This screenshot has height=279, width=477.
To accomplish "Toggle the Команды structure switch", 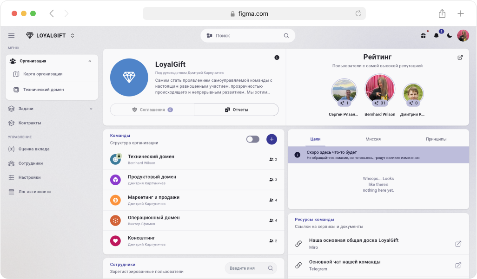I will (x=253, y=139).
